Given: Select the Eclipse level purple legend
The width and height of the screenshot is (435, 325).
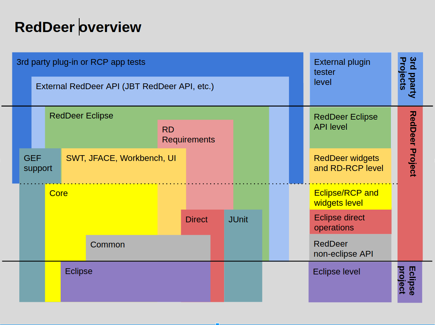Looking at the screenshot, I should [x=350, y=282].
